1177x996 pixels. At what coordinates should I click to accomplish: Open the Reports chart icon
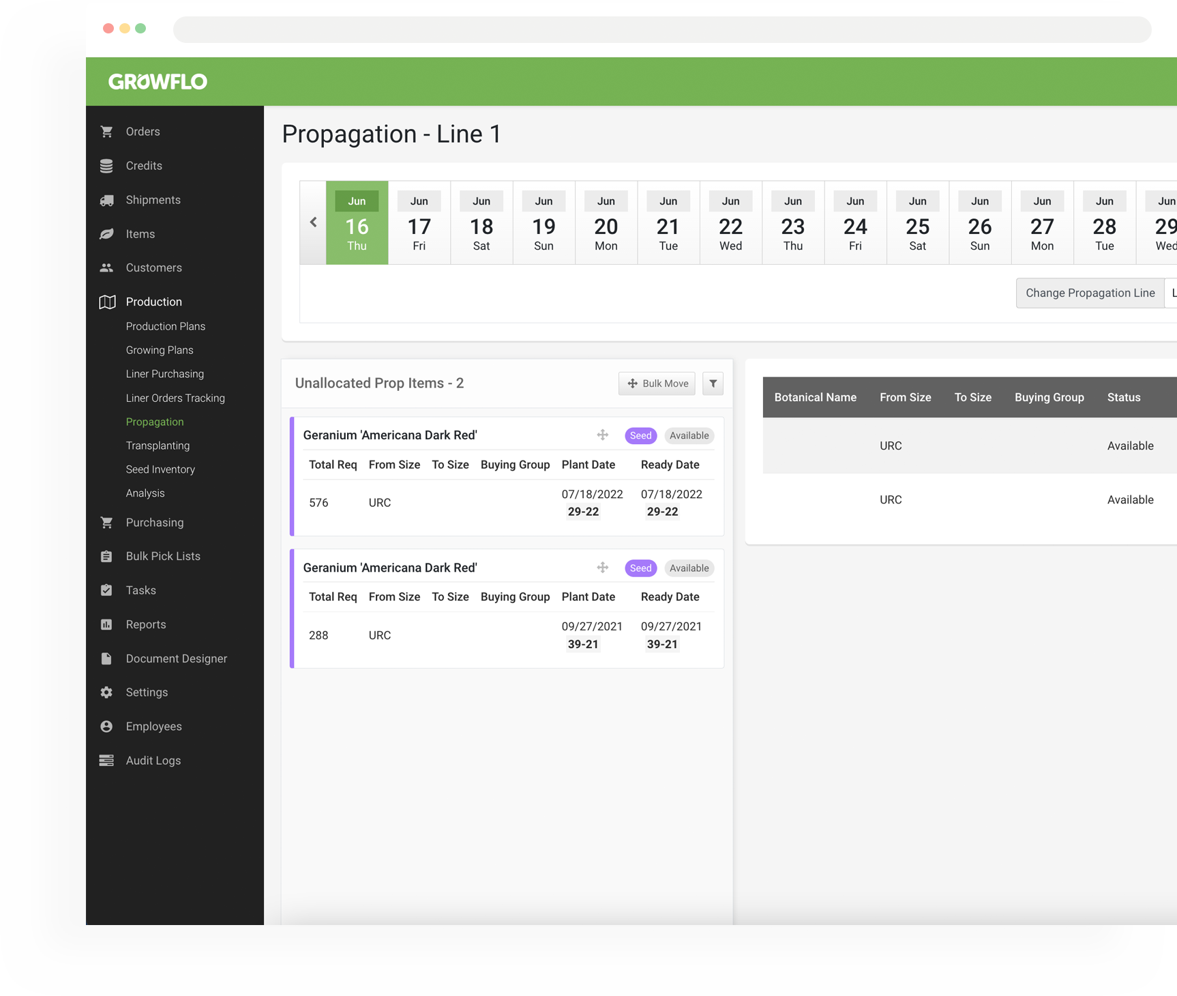click(106, 624)
